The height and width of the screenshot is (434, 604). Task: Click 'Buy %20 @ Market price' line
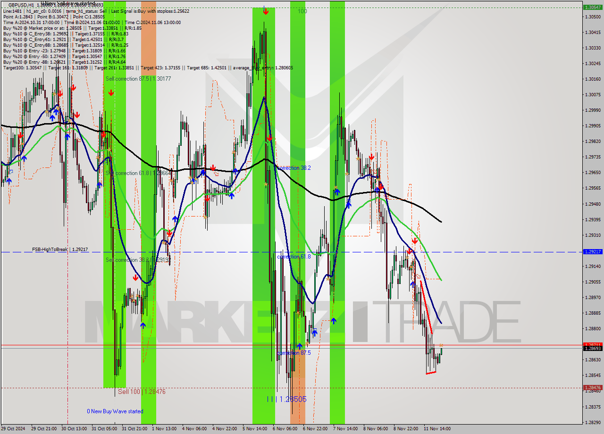point(72,28)
